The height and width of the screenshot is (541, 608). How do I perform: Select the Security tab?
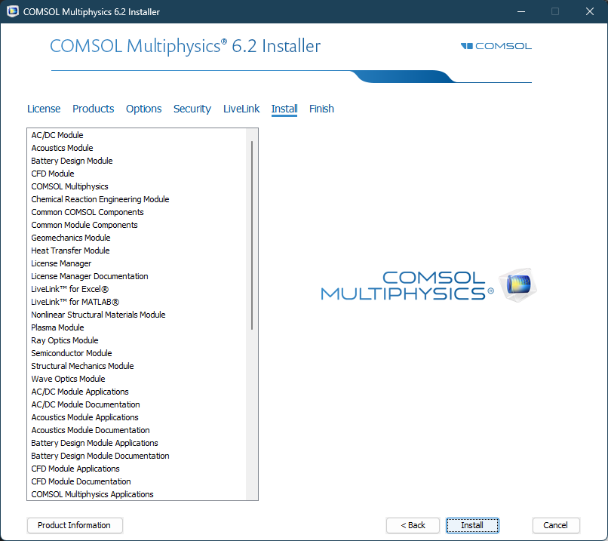point(192,109)
